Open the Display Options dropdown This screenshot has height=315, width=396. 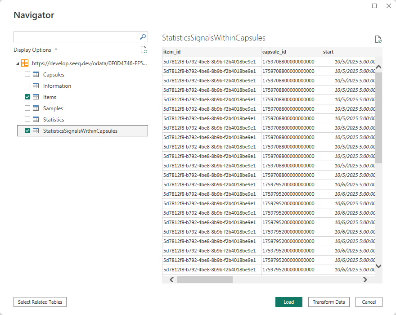[35, 50]
